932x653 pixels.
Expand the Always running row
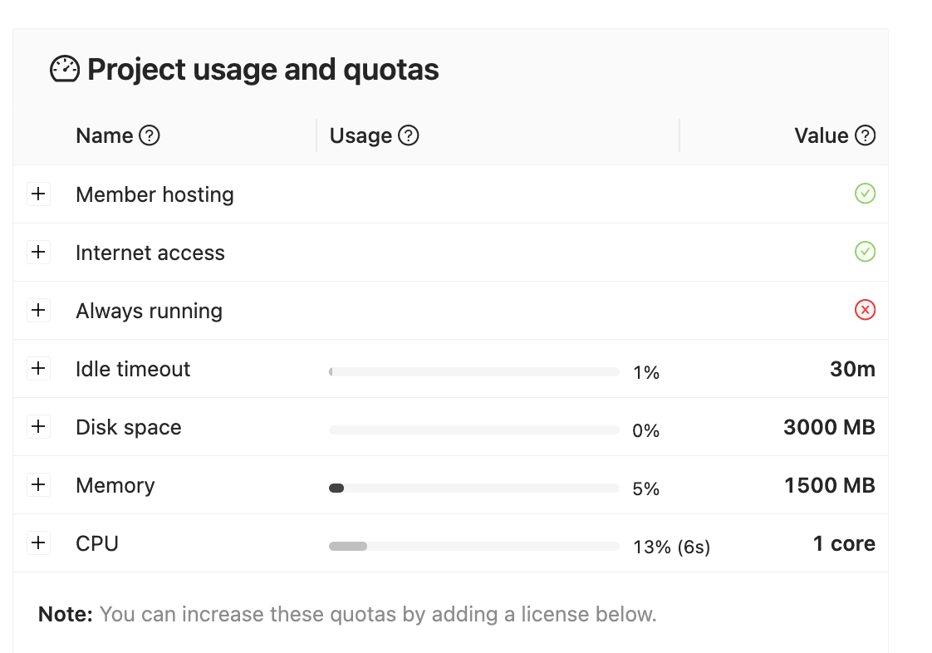pos(38,310)
